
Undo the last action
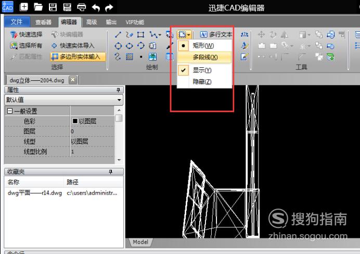[x=96, y=8]
